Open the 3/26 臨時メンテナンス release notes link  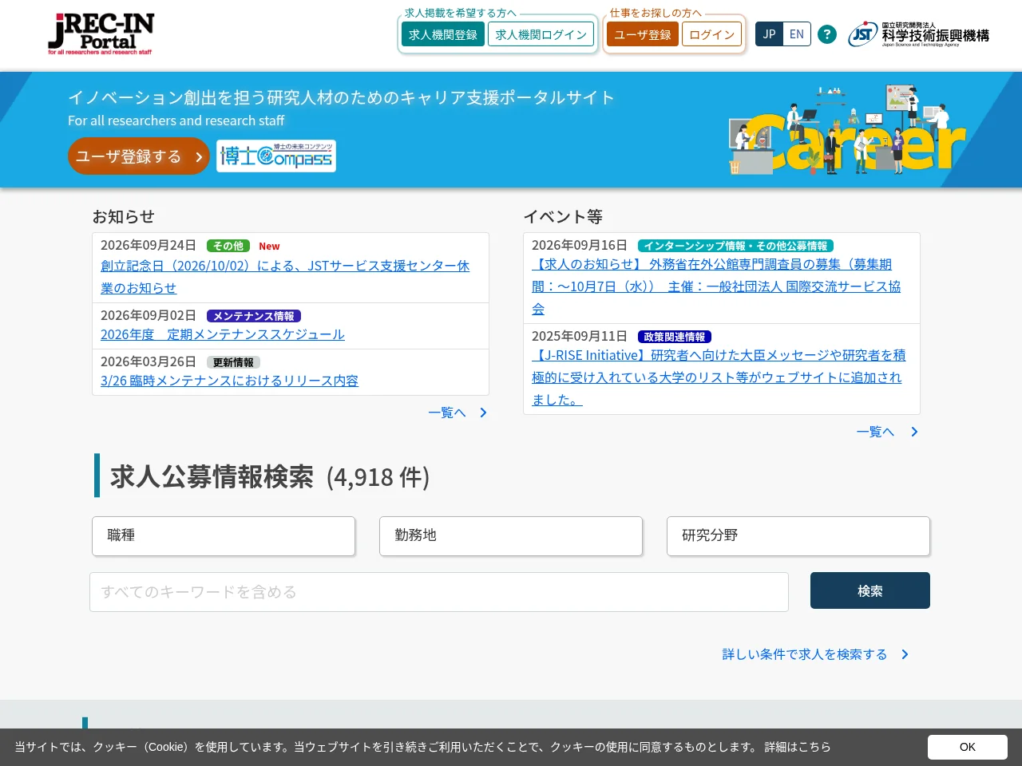(230, 381)
